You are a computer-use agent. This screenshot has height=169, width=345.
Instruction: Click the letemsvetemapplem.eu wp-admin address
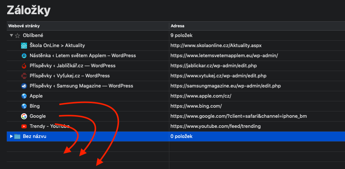point(224,56)
